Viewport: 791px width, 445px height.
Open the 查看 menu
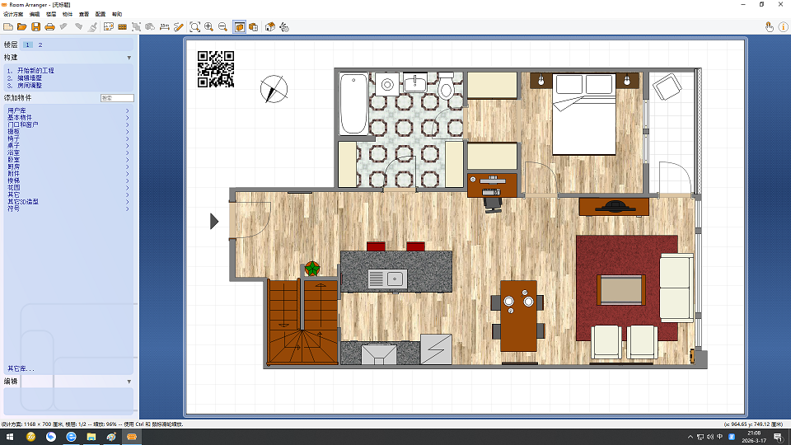(84, 14)
